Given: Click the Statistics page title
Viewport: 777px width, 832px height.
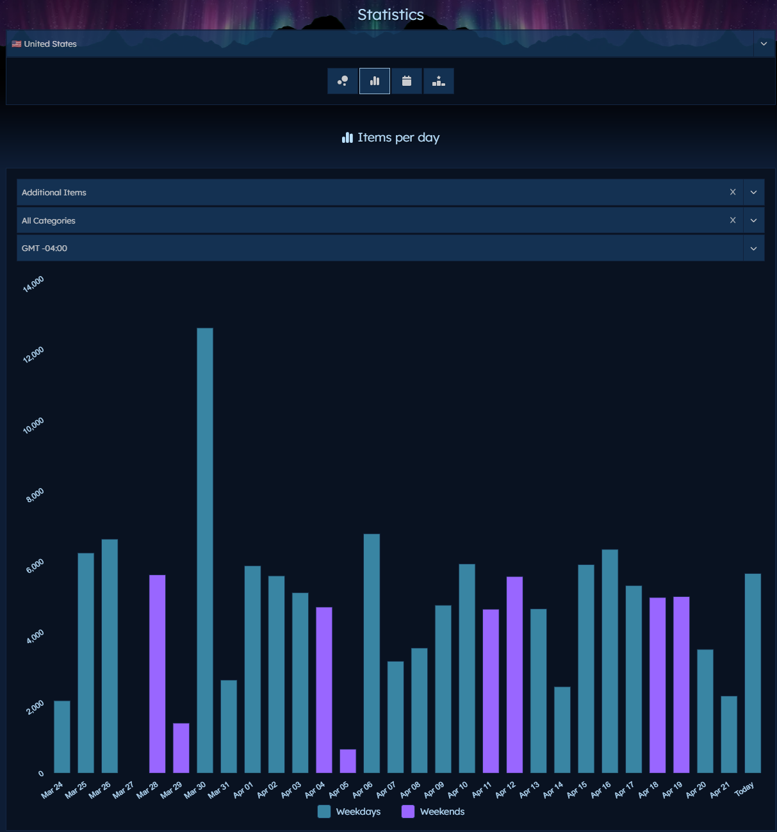Looking at the screenshot, I should point(390,14).
